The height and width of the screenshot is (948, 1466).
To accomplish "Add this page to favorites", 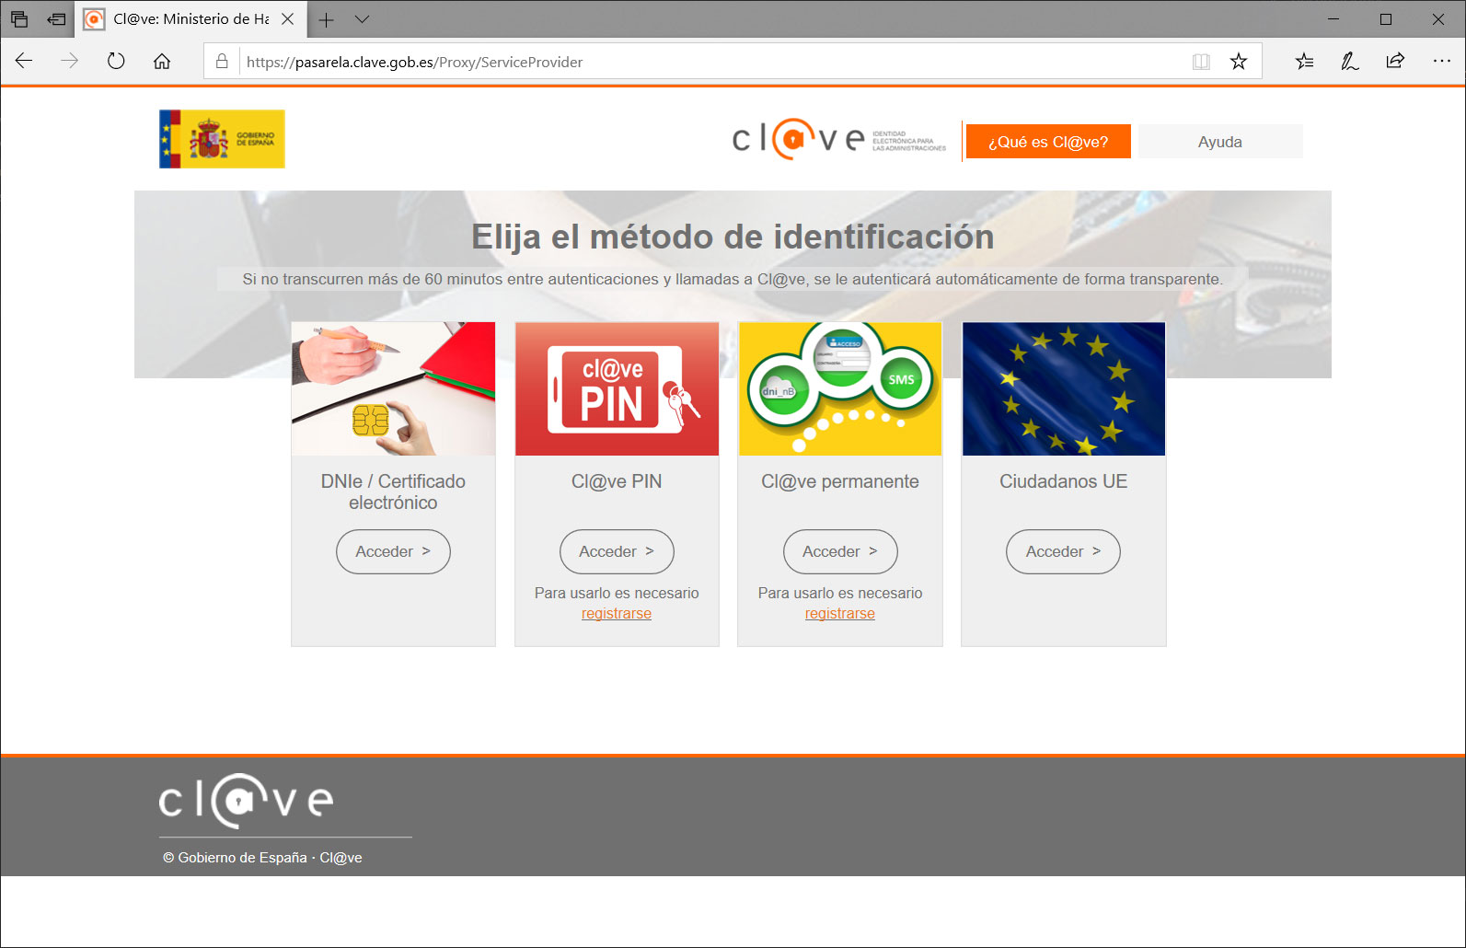I will pos(1239,62).
